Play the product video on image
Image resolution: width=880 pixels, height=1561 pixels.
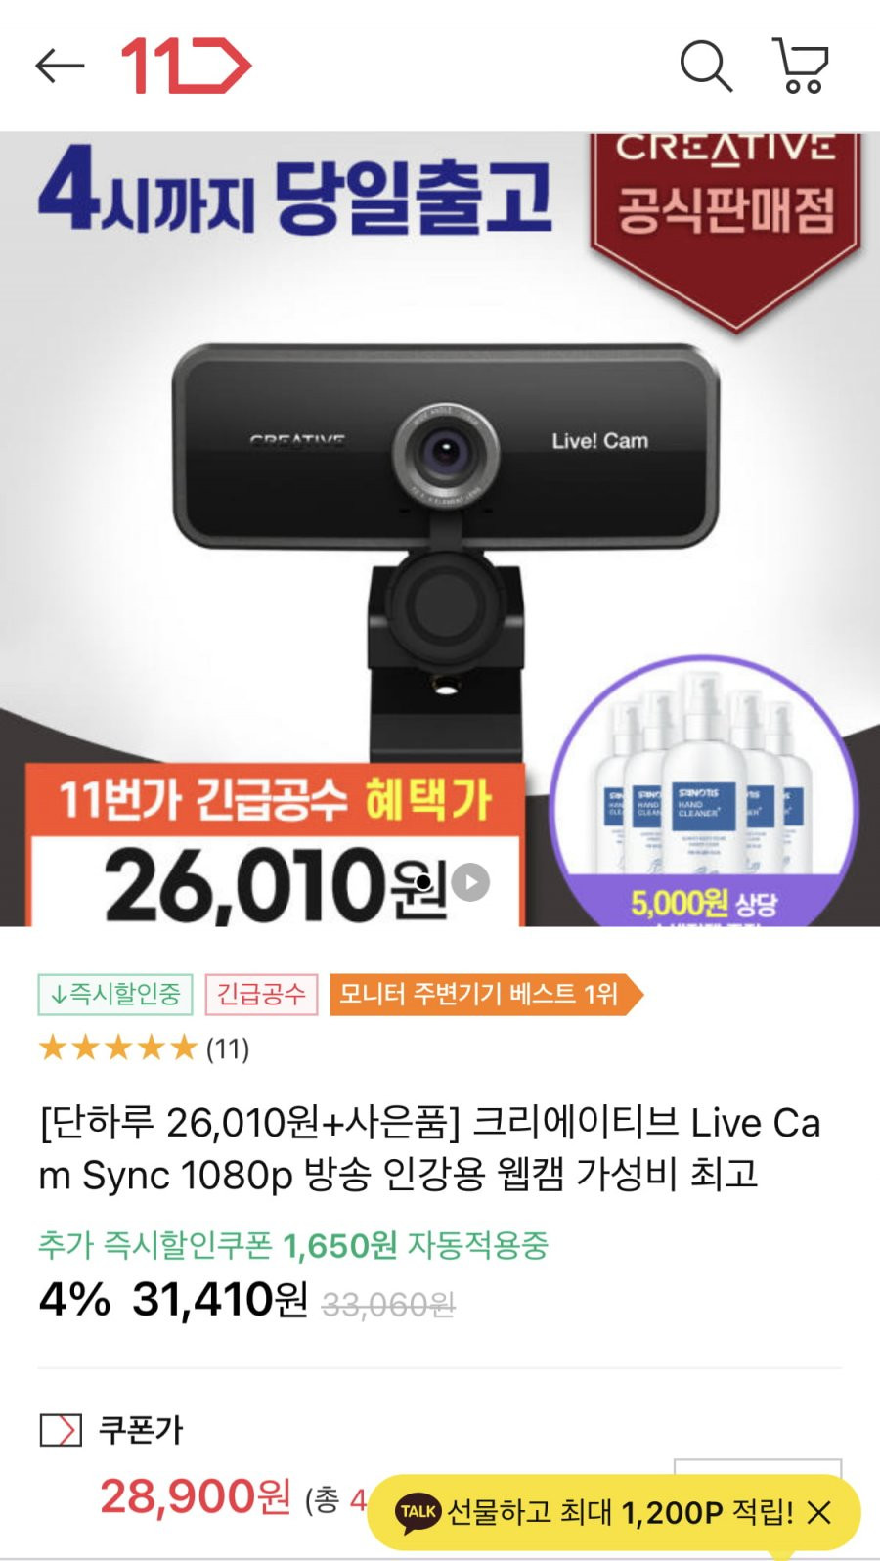470,882
